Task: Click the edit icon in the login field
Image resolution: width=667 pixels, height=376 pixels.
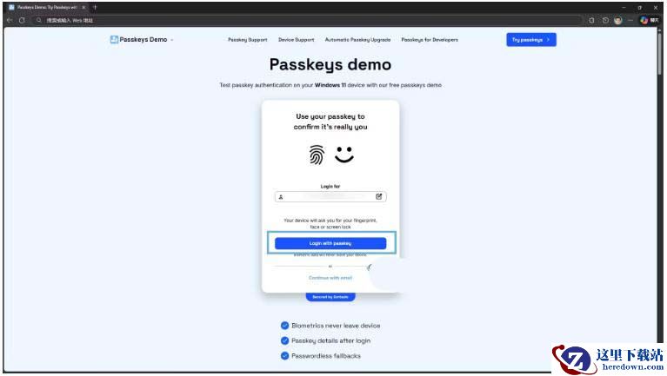Action: (379, 197)
